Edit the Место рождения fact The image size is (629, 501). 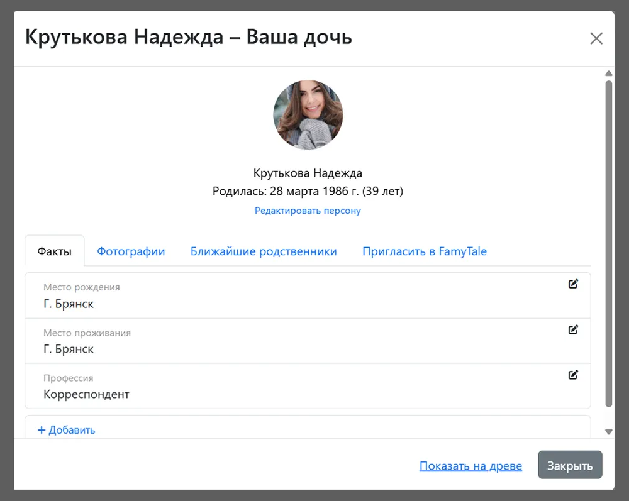click(573, 284)
